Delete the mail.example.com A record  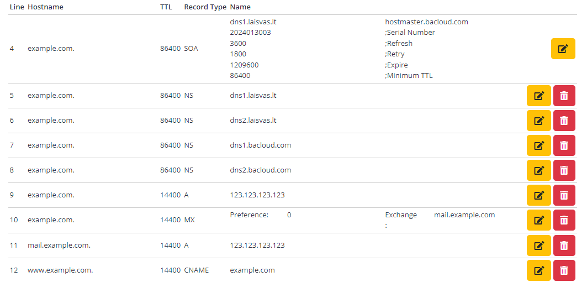point(564,246)
